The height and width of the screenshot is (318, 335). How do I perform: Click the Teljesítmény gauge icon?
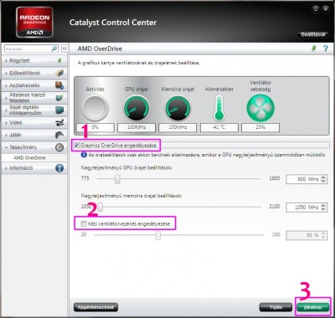tap(59, 147)
